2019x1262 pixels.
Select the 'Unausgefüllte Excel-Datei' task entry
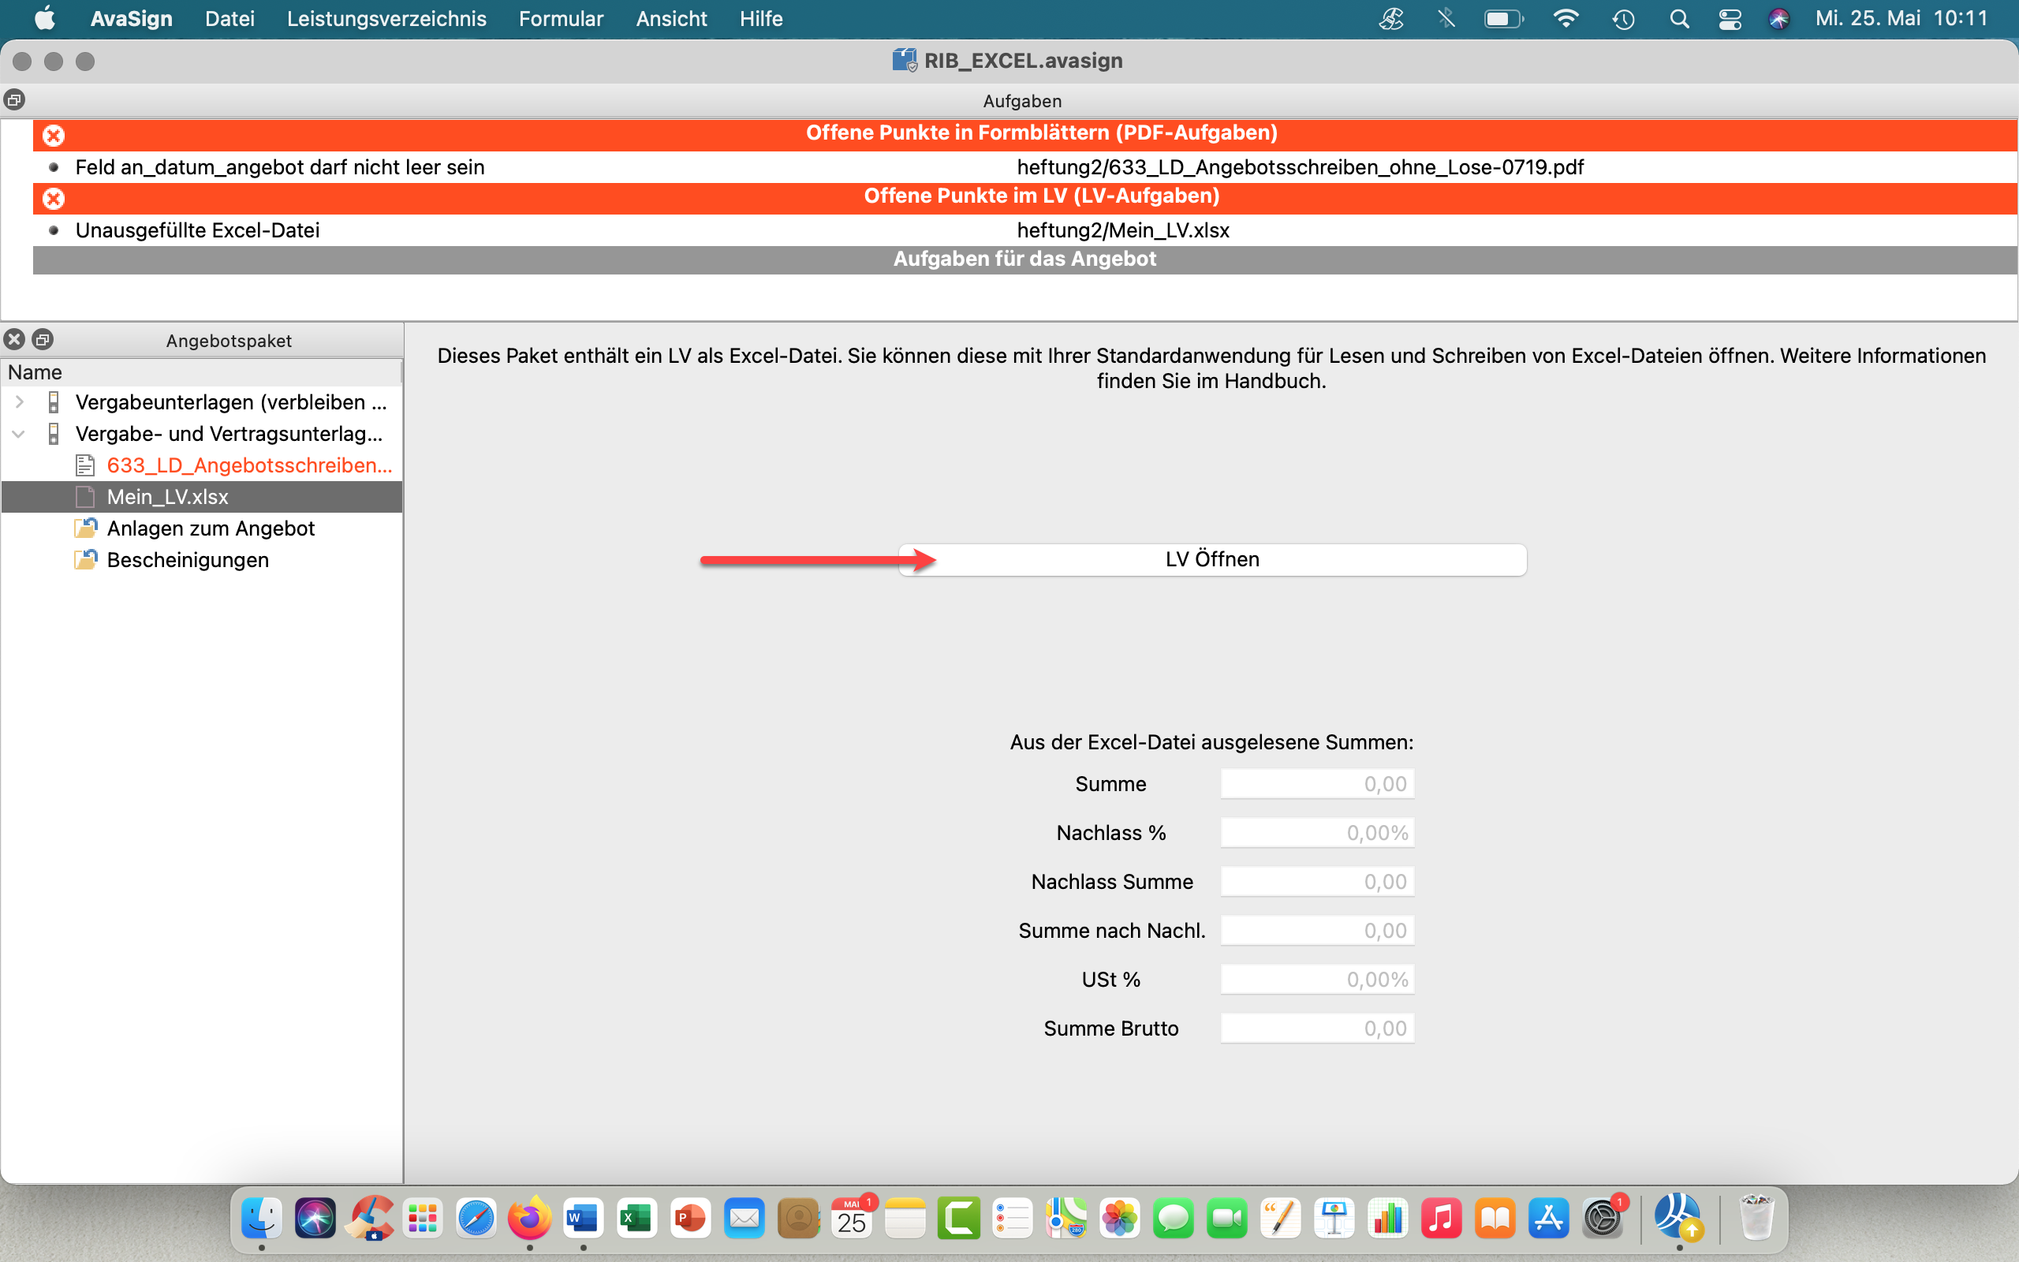(197, 230)
